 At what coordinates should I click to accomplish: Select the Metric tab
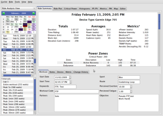click(69, 72)
